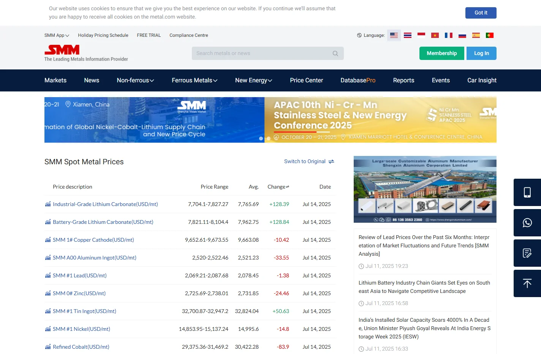541x354 pixels.
Task: Open Industrial-Grade Lithium Carbonate price link
Action: coord(105,204)
